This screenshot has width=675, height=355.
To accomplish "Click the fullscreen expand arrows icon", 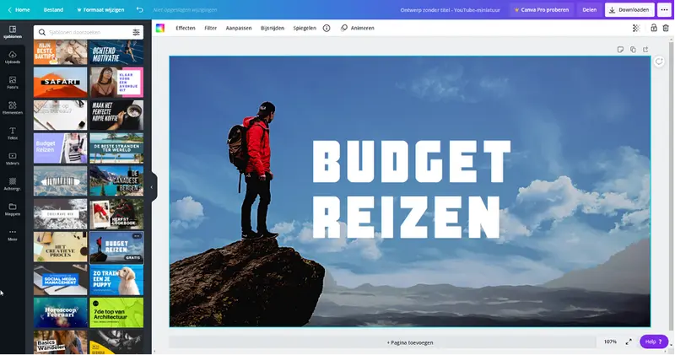I will pos(629,342).
